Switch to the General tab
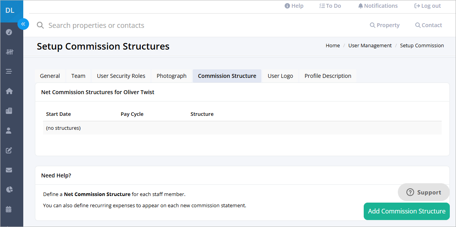The height and width of the screenshot is (227, 456). click(x=50, y=76)
